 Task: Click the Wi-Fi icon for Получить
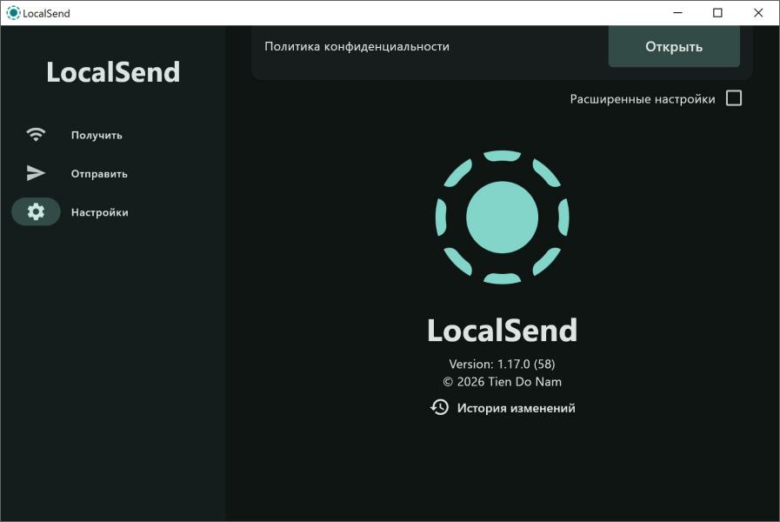36,135
